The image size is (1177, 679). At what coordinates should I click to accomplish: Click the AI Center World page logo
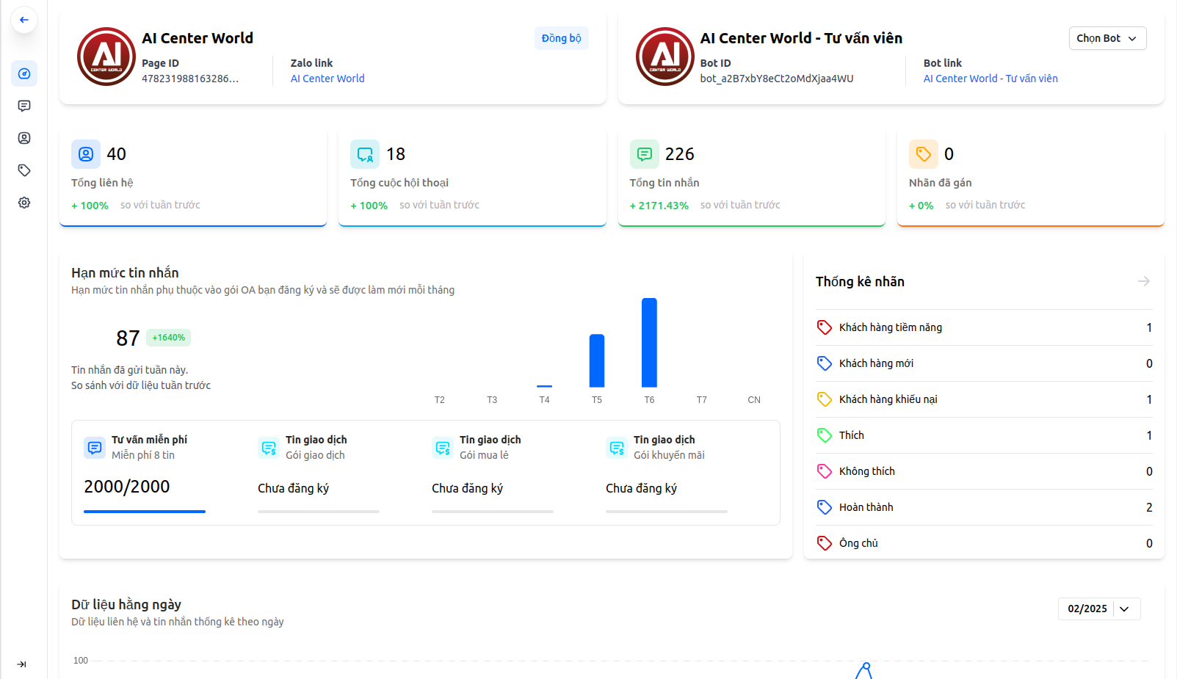tap(106, 57)
